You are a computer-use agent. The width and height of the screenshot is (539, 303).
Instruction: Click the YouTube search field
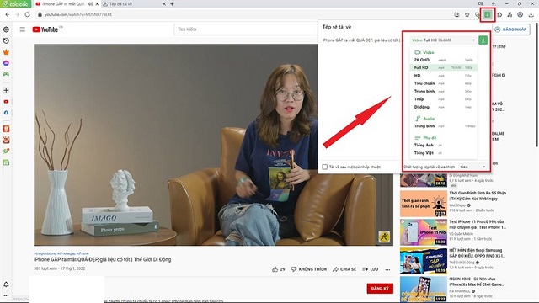pos(246,29)
